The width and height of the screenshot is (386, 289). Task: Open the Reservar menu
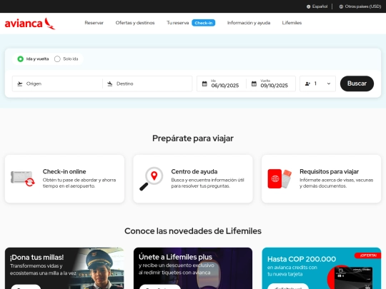(x=94, y=23)
